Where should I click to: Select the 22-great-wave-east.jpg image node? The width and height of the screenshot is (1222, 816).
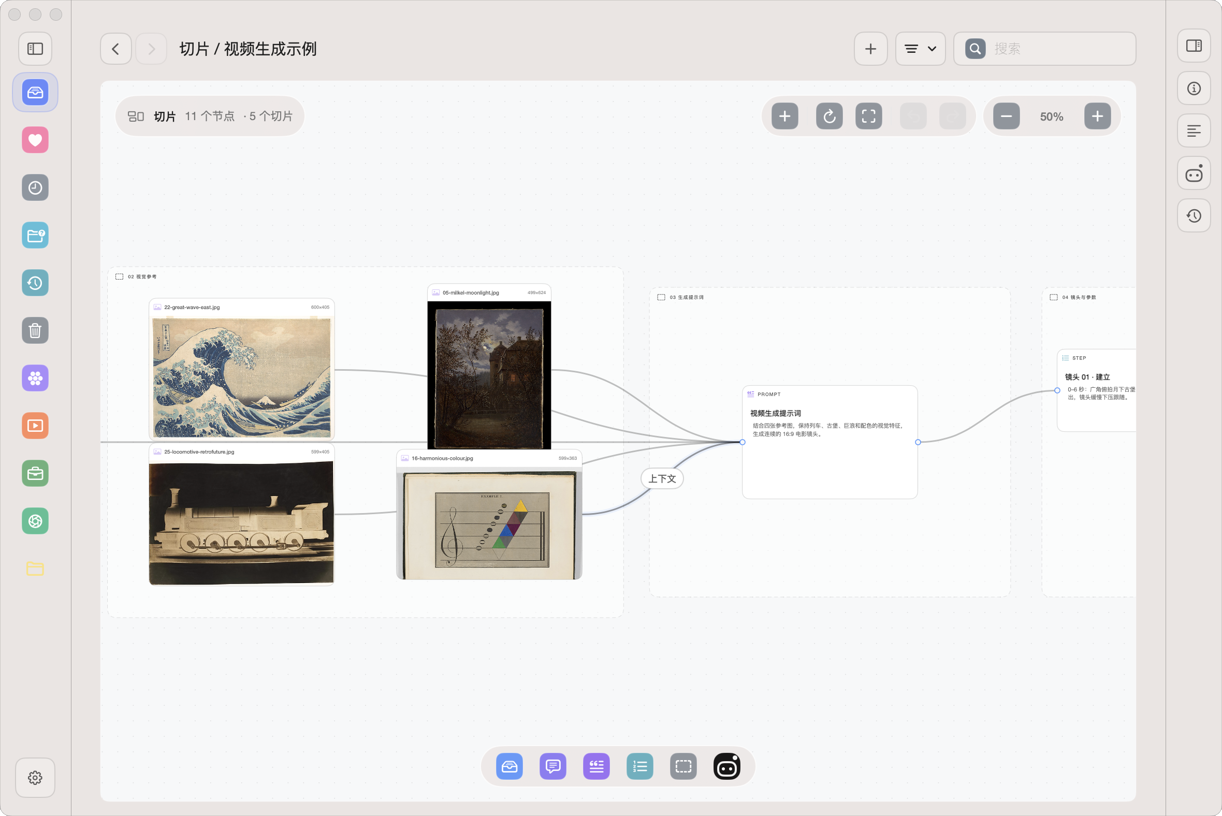[x=241, y=370]
